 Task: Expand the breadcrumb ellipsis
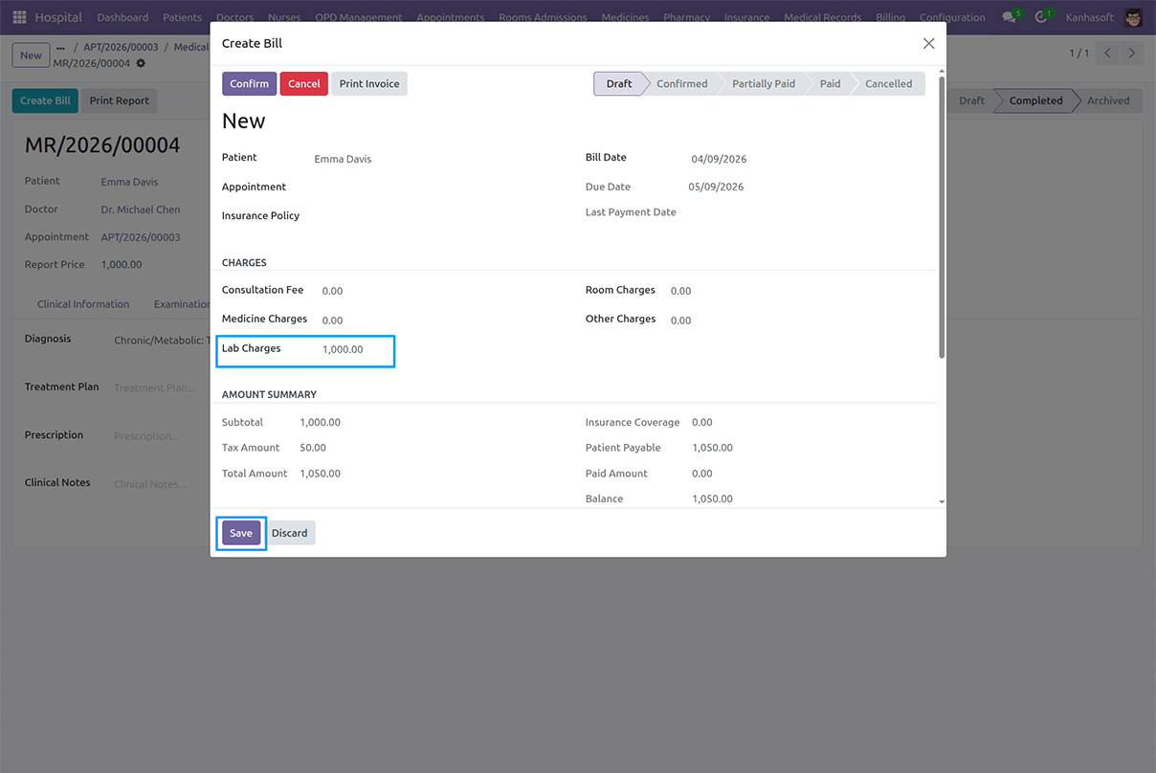coord(60,46)
